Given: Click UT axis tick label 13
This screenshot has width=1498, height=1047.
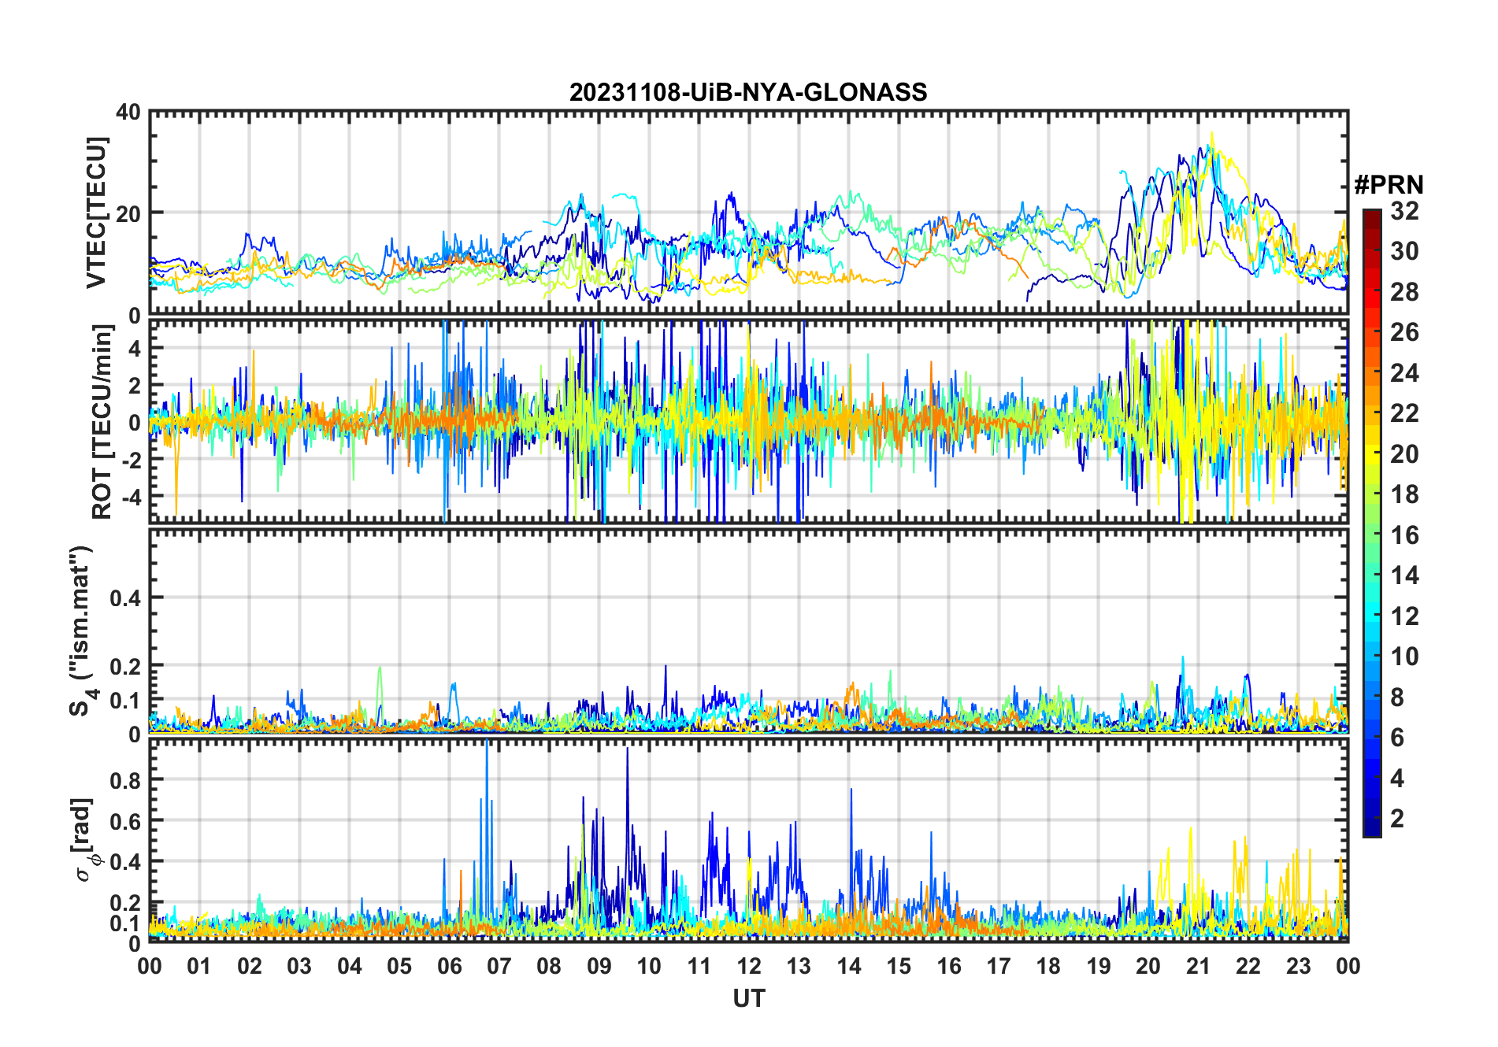Looking at the screenshot, I should pyautogui.click(x=799, y=966).
